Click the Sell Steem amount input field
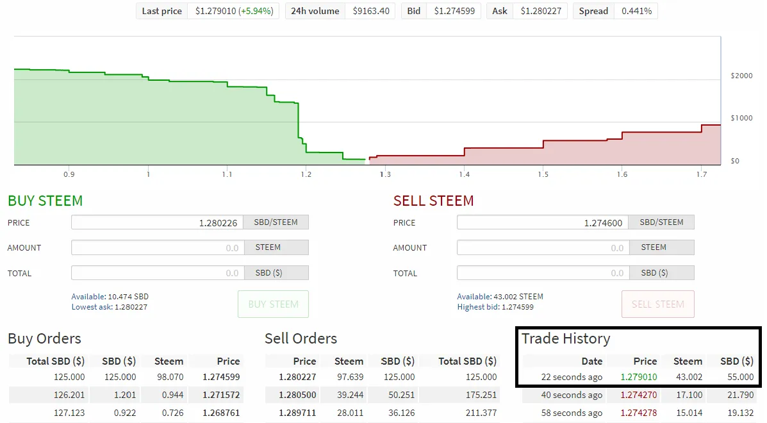Image resolution: width=767 pixels, height=423 pixels. [x=543, y=247]
